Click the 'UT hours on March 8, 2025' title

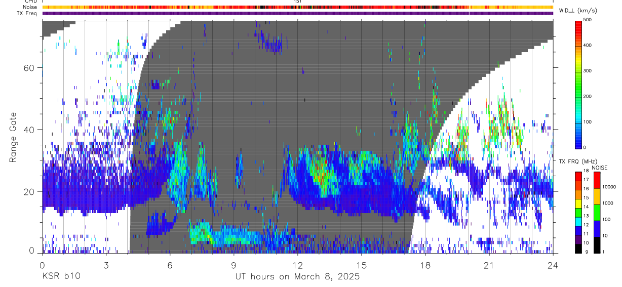(297, 276)
